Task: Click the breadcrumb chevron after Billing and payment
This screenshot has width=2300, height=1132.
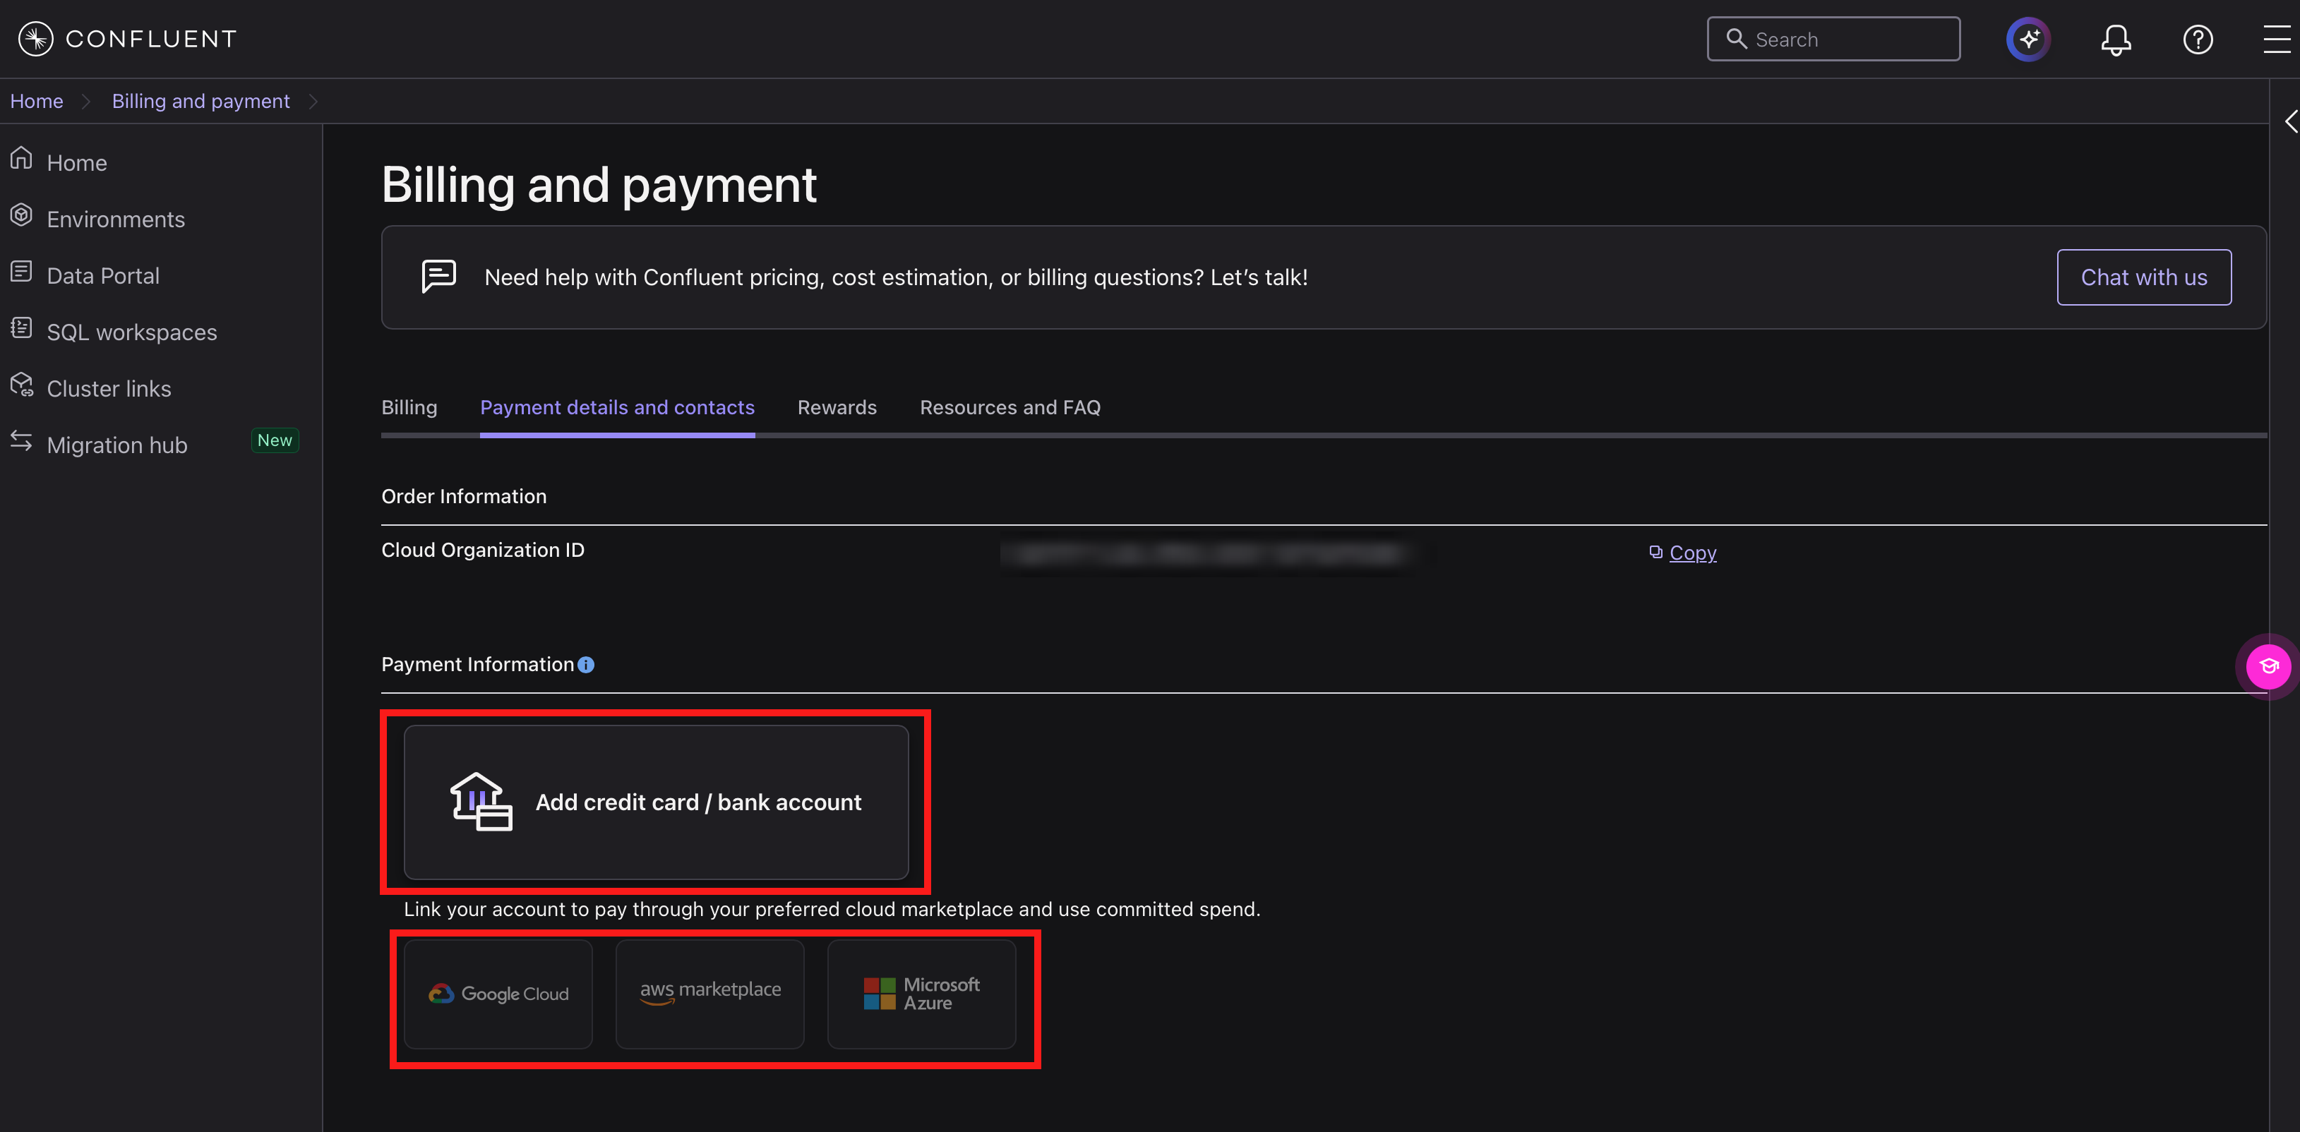Action: (313, 102)
